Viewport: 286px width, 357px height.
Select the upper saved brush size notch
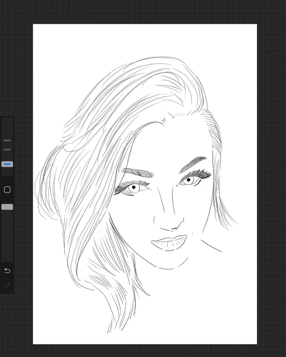[7, 141]
